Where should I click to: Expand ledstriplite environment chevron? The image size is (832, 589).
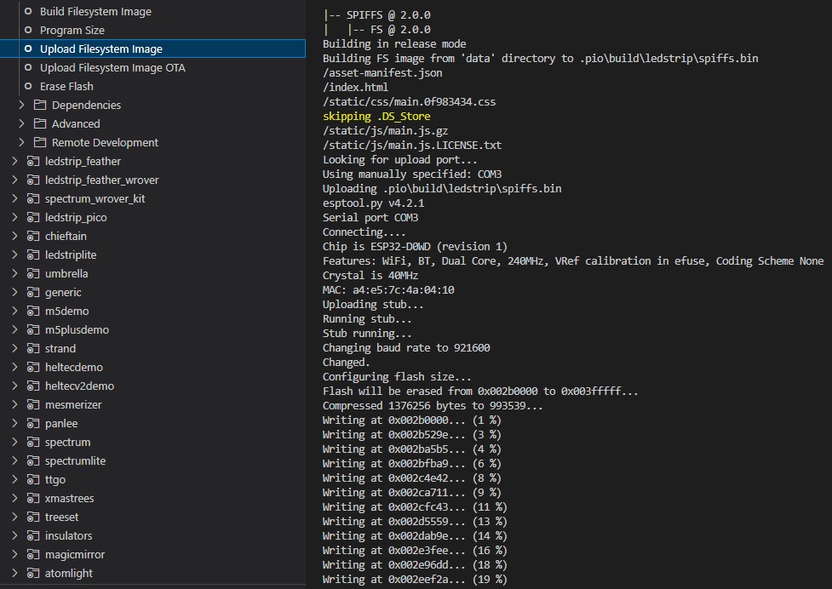(14, 255)
